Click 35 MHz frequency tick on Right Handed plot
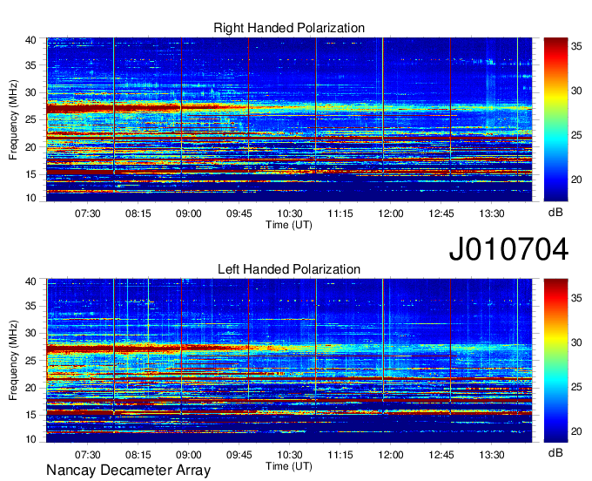Screen dimensions: 592x481 [x=31, y=65]
